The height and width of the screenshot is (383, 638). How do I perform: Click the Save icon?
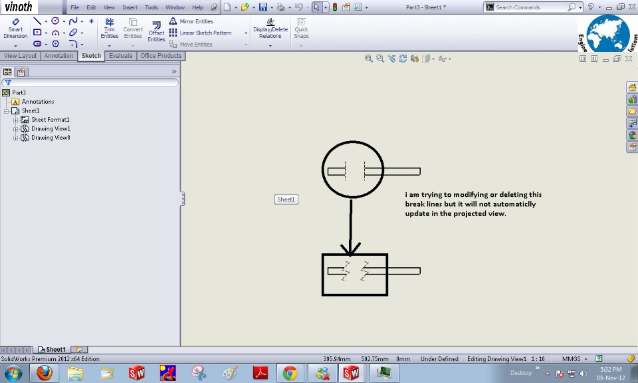[x=263, y=7]
